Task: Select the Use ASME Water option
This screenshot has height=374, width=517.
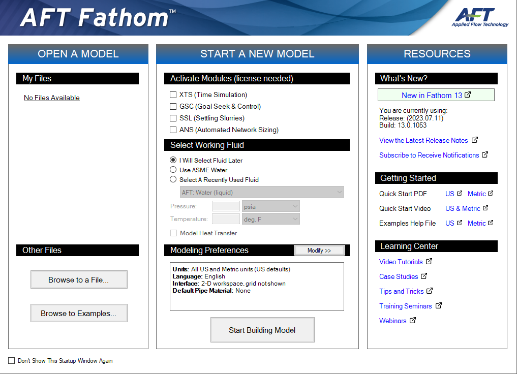Action: (x=173, y=170)
